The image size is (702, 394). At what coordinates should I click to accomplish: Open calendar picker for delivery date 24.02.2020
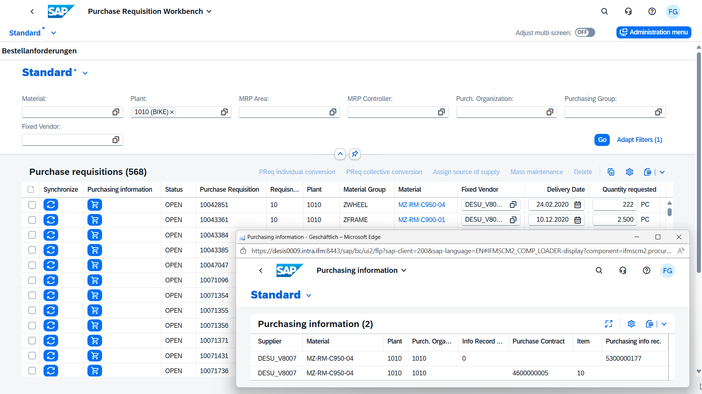tap(578, 204)
